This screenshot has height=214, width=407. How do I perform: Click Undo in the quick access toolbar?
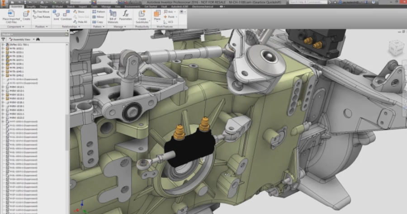30,2
